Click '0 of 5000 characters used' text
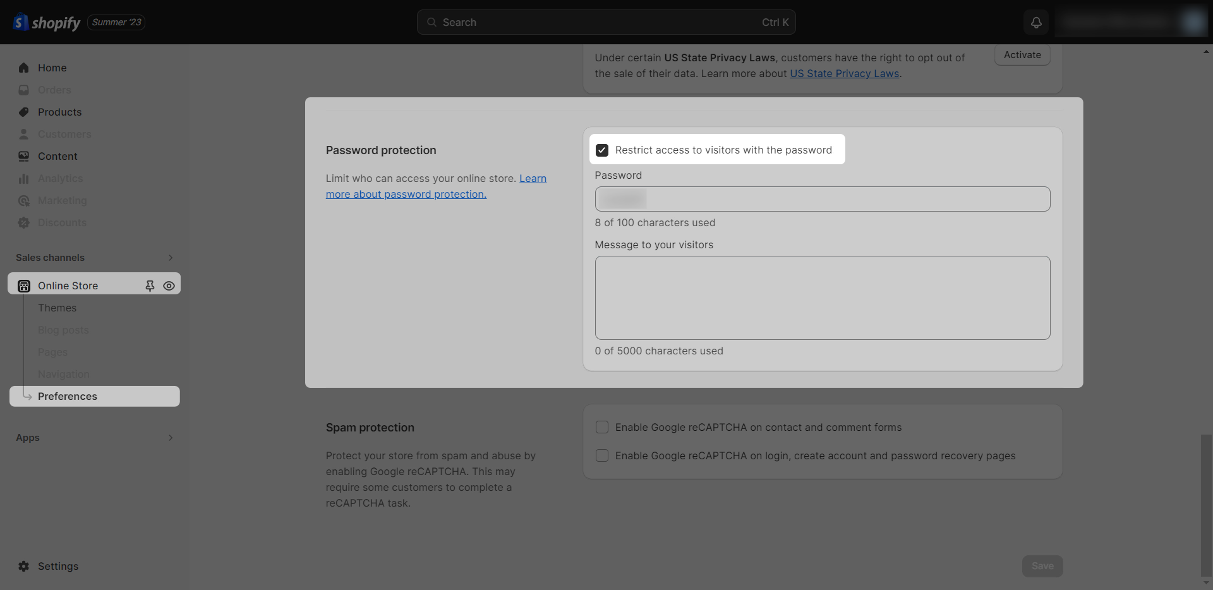The image size is (1213, 590). point(659,351)
